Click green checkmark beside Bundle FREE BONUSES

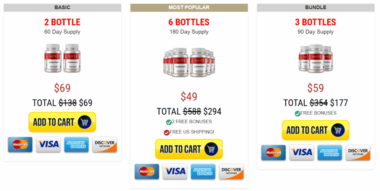click(x=298, y=113)
